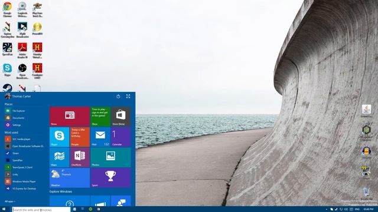Open XSplit Broadcaster desktop shortcut
Image resolution: width=378 pixels, height=212 pixels.
[22, 30]
